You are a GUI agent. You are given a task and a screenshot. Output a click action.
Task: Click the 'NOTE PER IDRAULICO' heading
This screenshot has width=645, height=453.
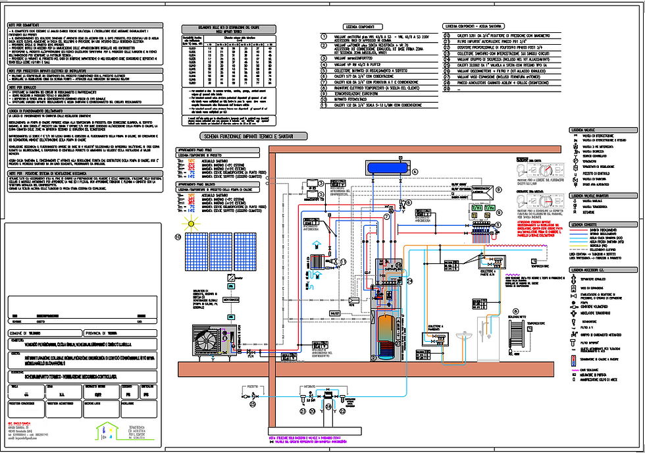[85, 87]
